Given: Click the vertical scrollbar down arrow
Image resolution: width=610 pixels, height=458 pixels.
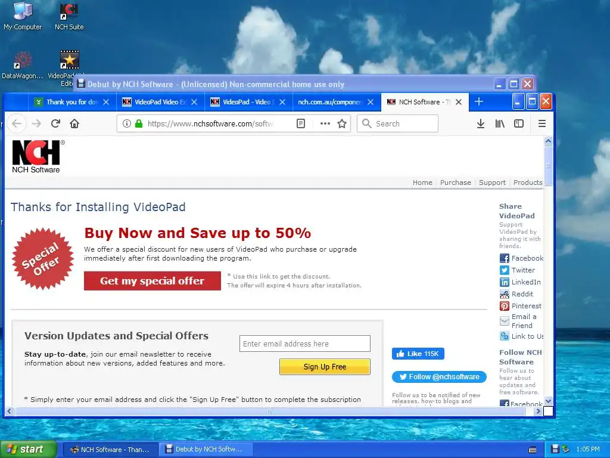Looking at the screenshot, I should pyautogui.click(x=548, y=401).
